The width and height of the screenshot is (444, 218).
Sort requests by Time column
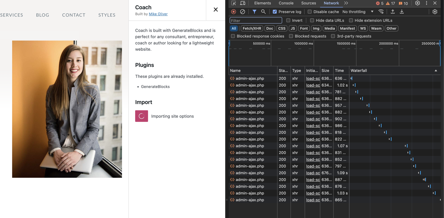coord(341,70)
